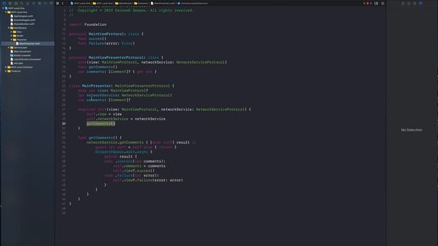Click the word Foundation in import line
This screenshot has height=246, width=438.
[x=95, y=25]
